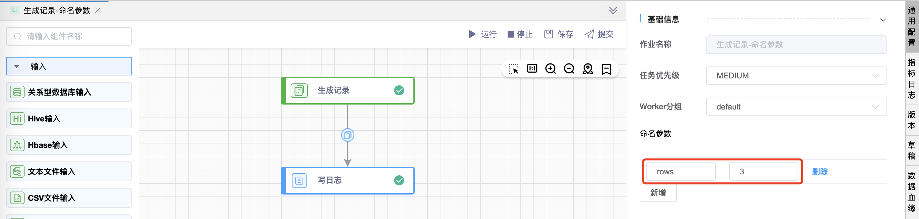Open the Worker分组 default dropdown
This screenshot has height=219, width=919.
[796, 107]
